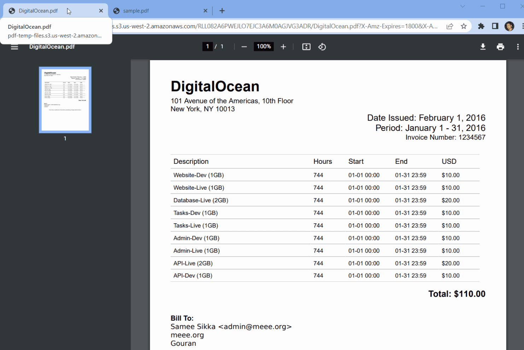Open the tab search chevron
The width and height of the screenshot is (524, 350).
point(462,6)
